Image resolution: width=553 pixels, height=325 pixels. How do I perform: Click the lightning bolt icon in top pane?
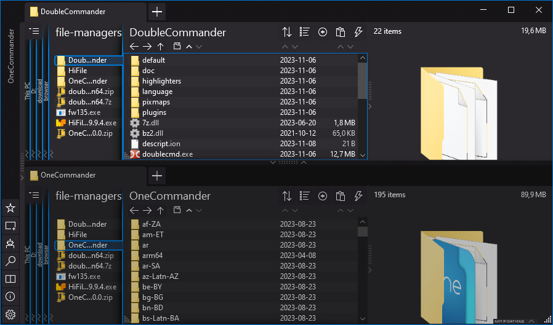(359, 32)
